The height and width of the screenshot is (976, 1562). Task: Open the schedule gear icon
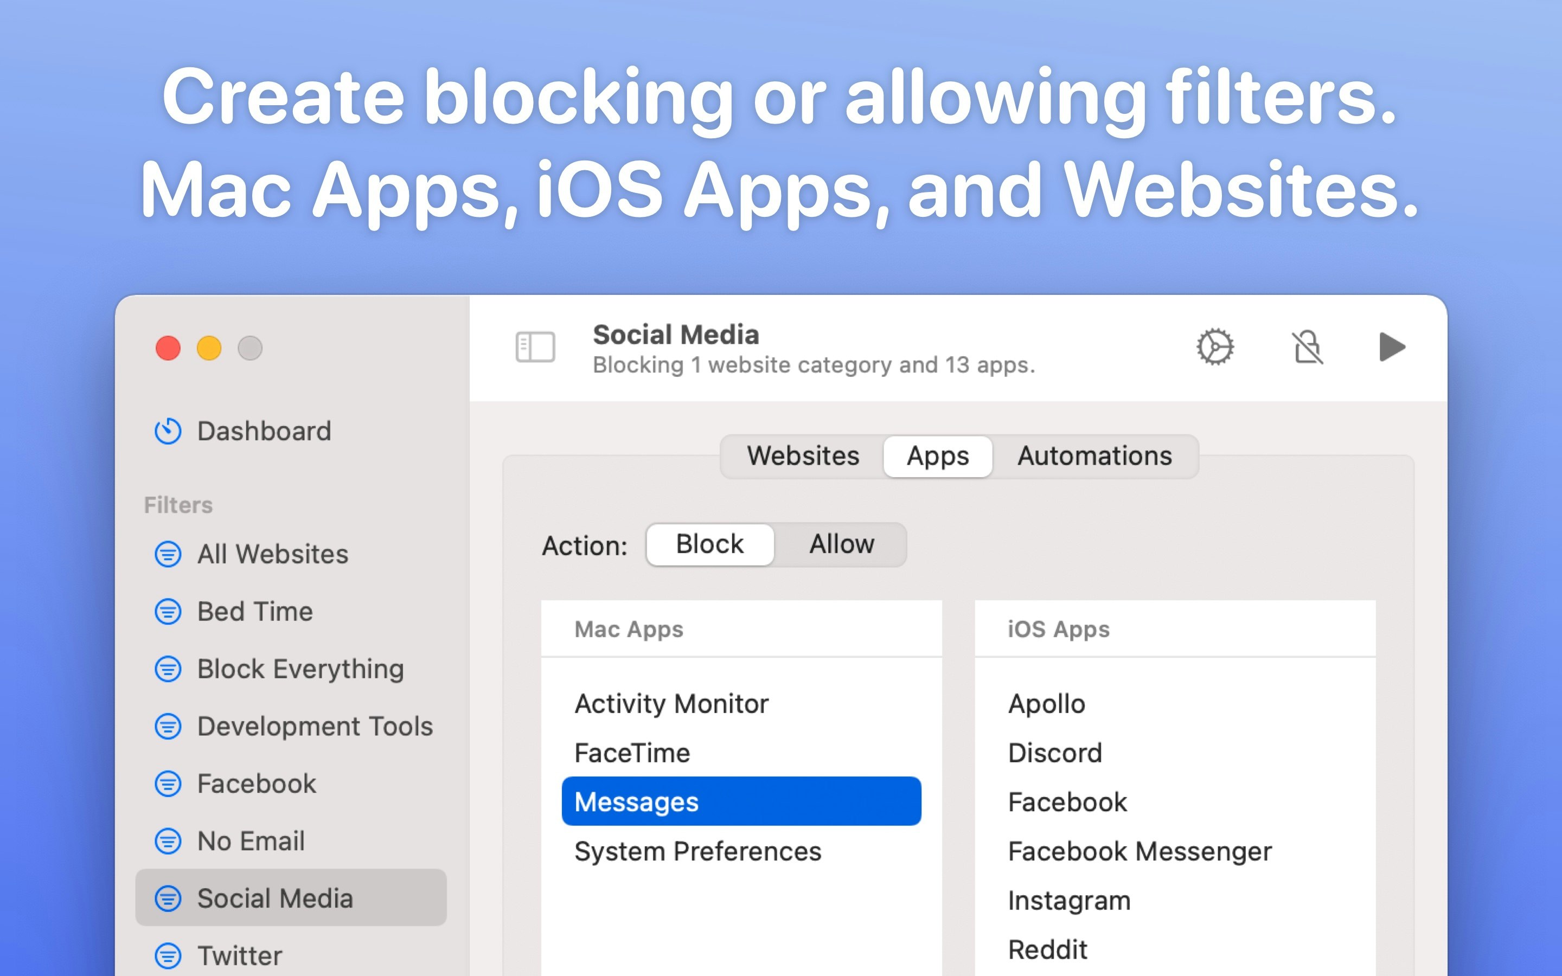(x=1215, y=347)
